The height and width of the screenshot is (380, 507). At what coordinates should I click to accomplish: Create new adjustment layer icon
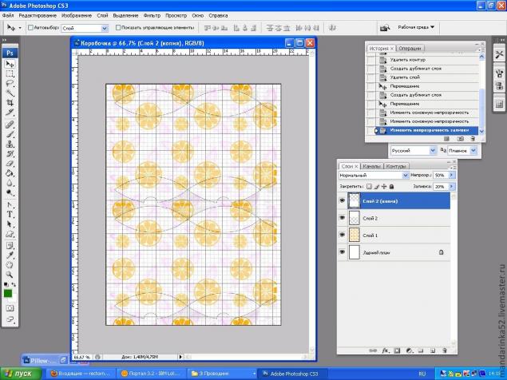pyautogui.click(x=409, y=350)
